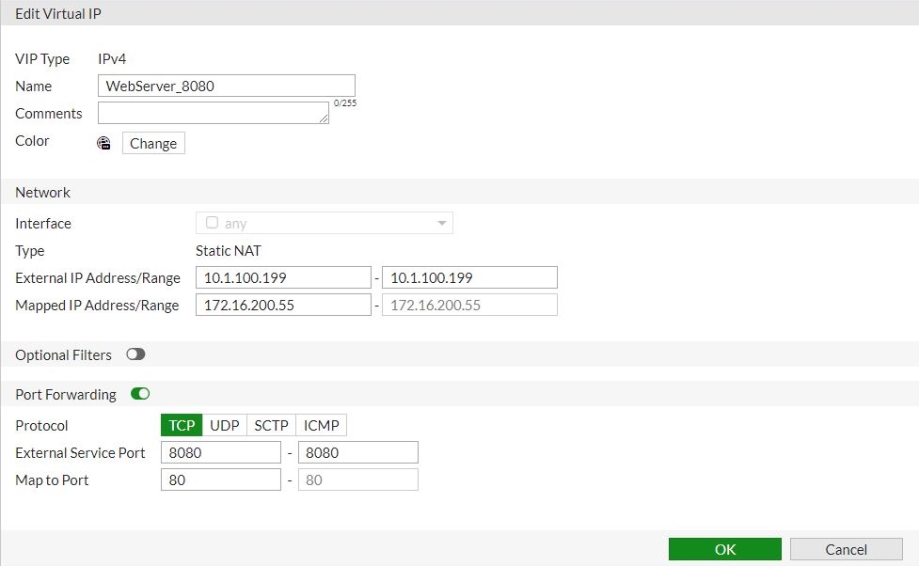Edit the Mapped IP Address 172.16.200.55 field
919x566 pixels.
(283, 304)
